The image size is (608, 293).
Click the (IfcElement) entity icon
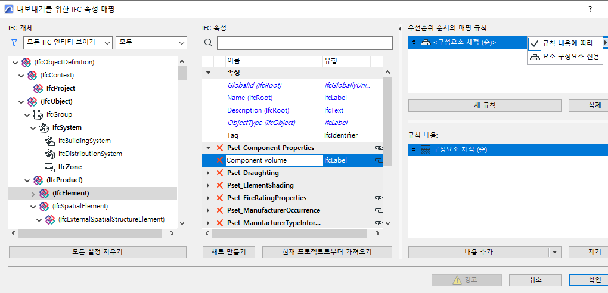(44, 193)
